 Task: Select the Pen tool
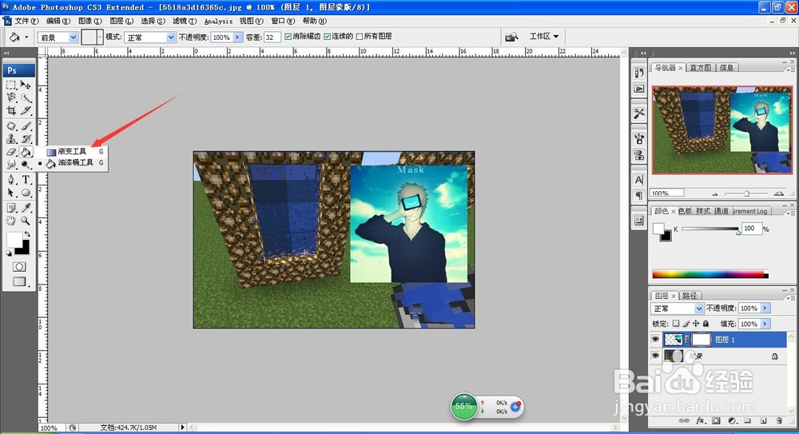coord(11,180)
